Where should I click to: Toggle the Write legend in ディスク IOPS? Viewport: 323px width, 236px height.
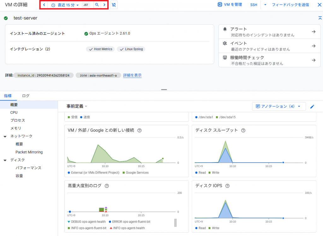215,228
